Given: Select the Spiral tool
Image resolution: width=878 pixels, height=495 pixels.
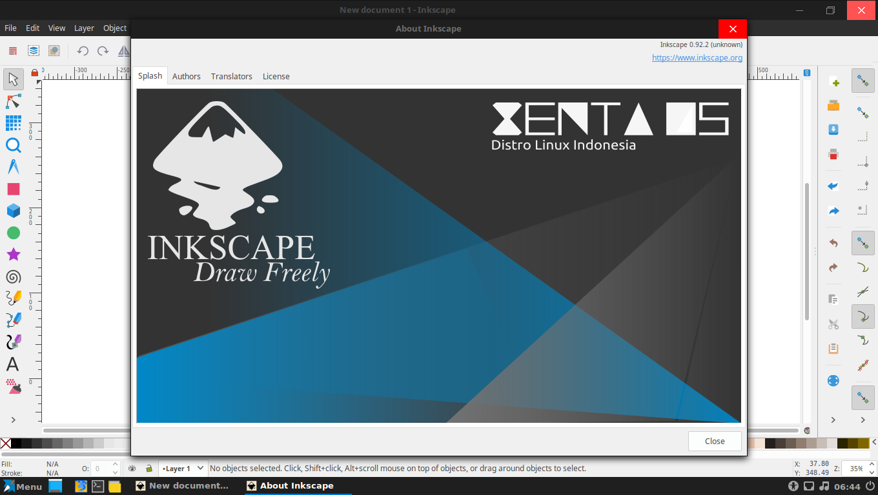Looking at the screenshot, I should coord(13,277).
